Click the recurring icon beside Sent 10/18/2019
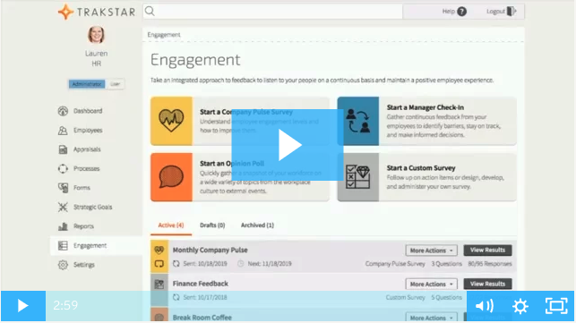Viewport: 576px width, 323px height. pyautogui.click(x=176, y=264)
